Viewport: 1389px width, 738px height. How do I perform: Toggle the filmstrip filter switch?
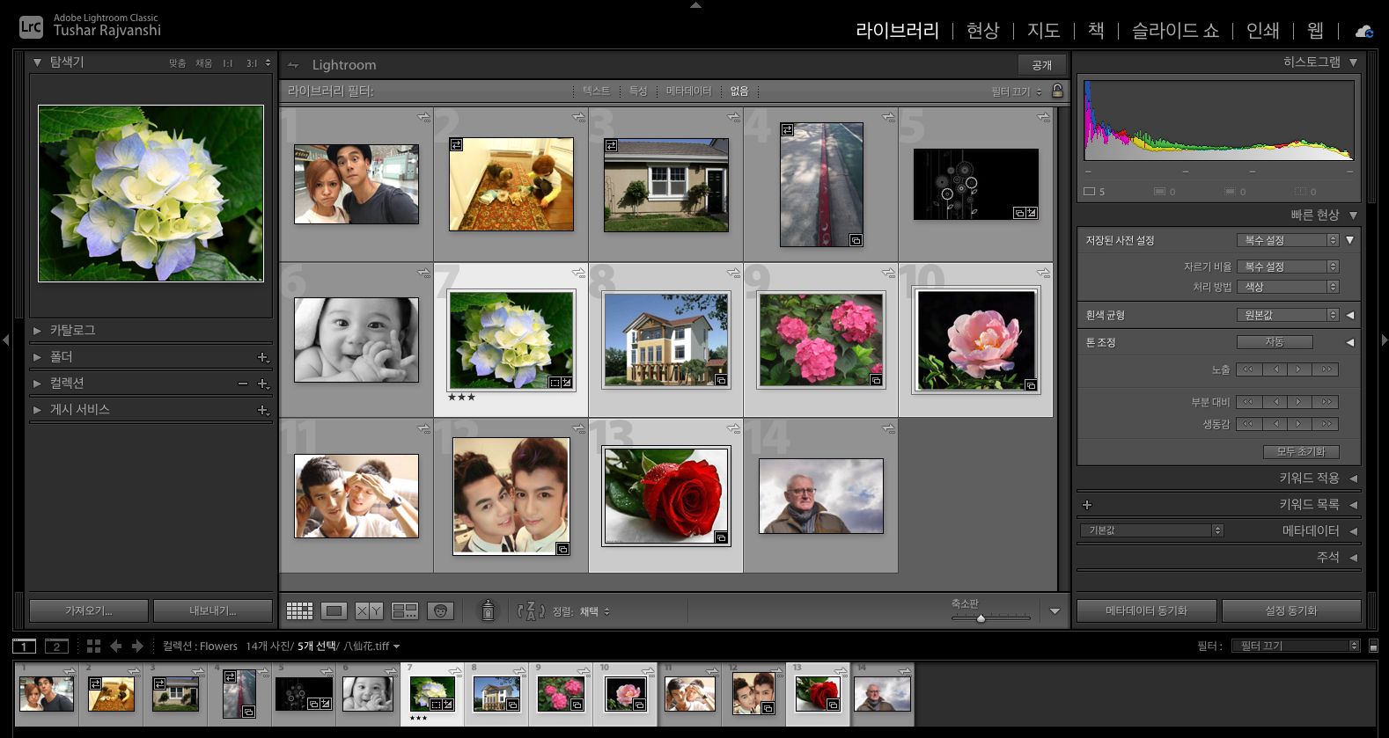(x=1373, y=647)
